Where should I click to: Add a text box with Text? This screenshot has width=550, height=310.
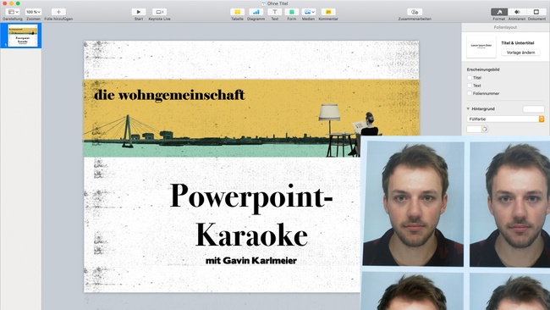(x=275, y=12)
